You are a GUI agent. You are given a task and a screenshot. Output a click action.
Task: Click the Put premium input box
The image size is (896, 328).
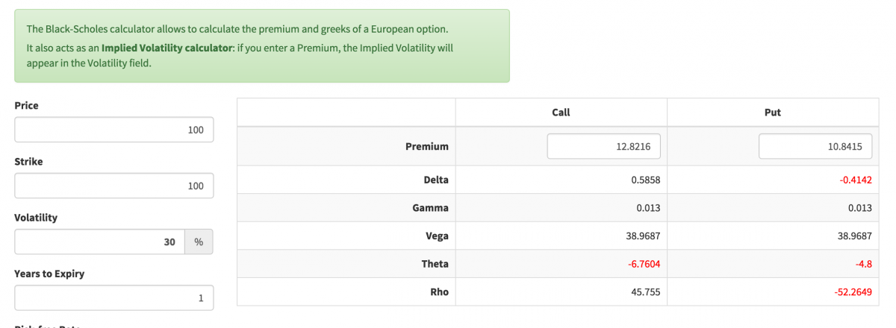[815, 147]
